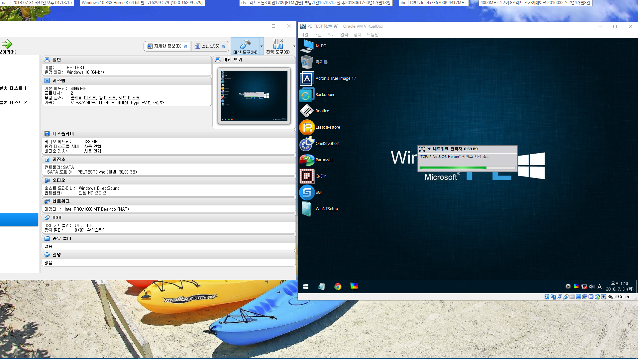
Task: Click the green Show (보이기) arrow icon
Action: (7, 44)
